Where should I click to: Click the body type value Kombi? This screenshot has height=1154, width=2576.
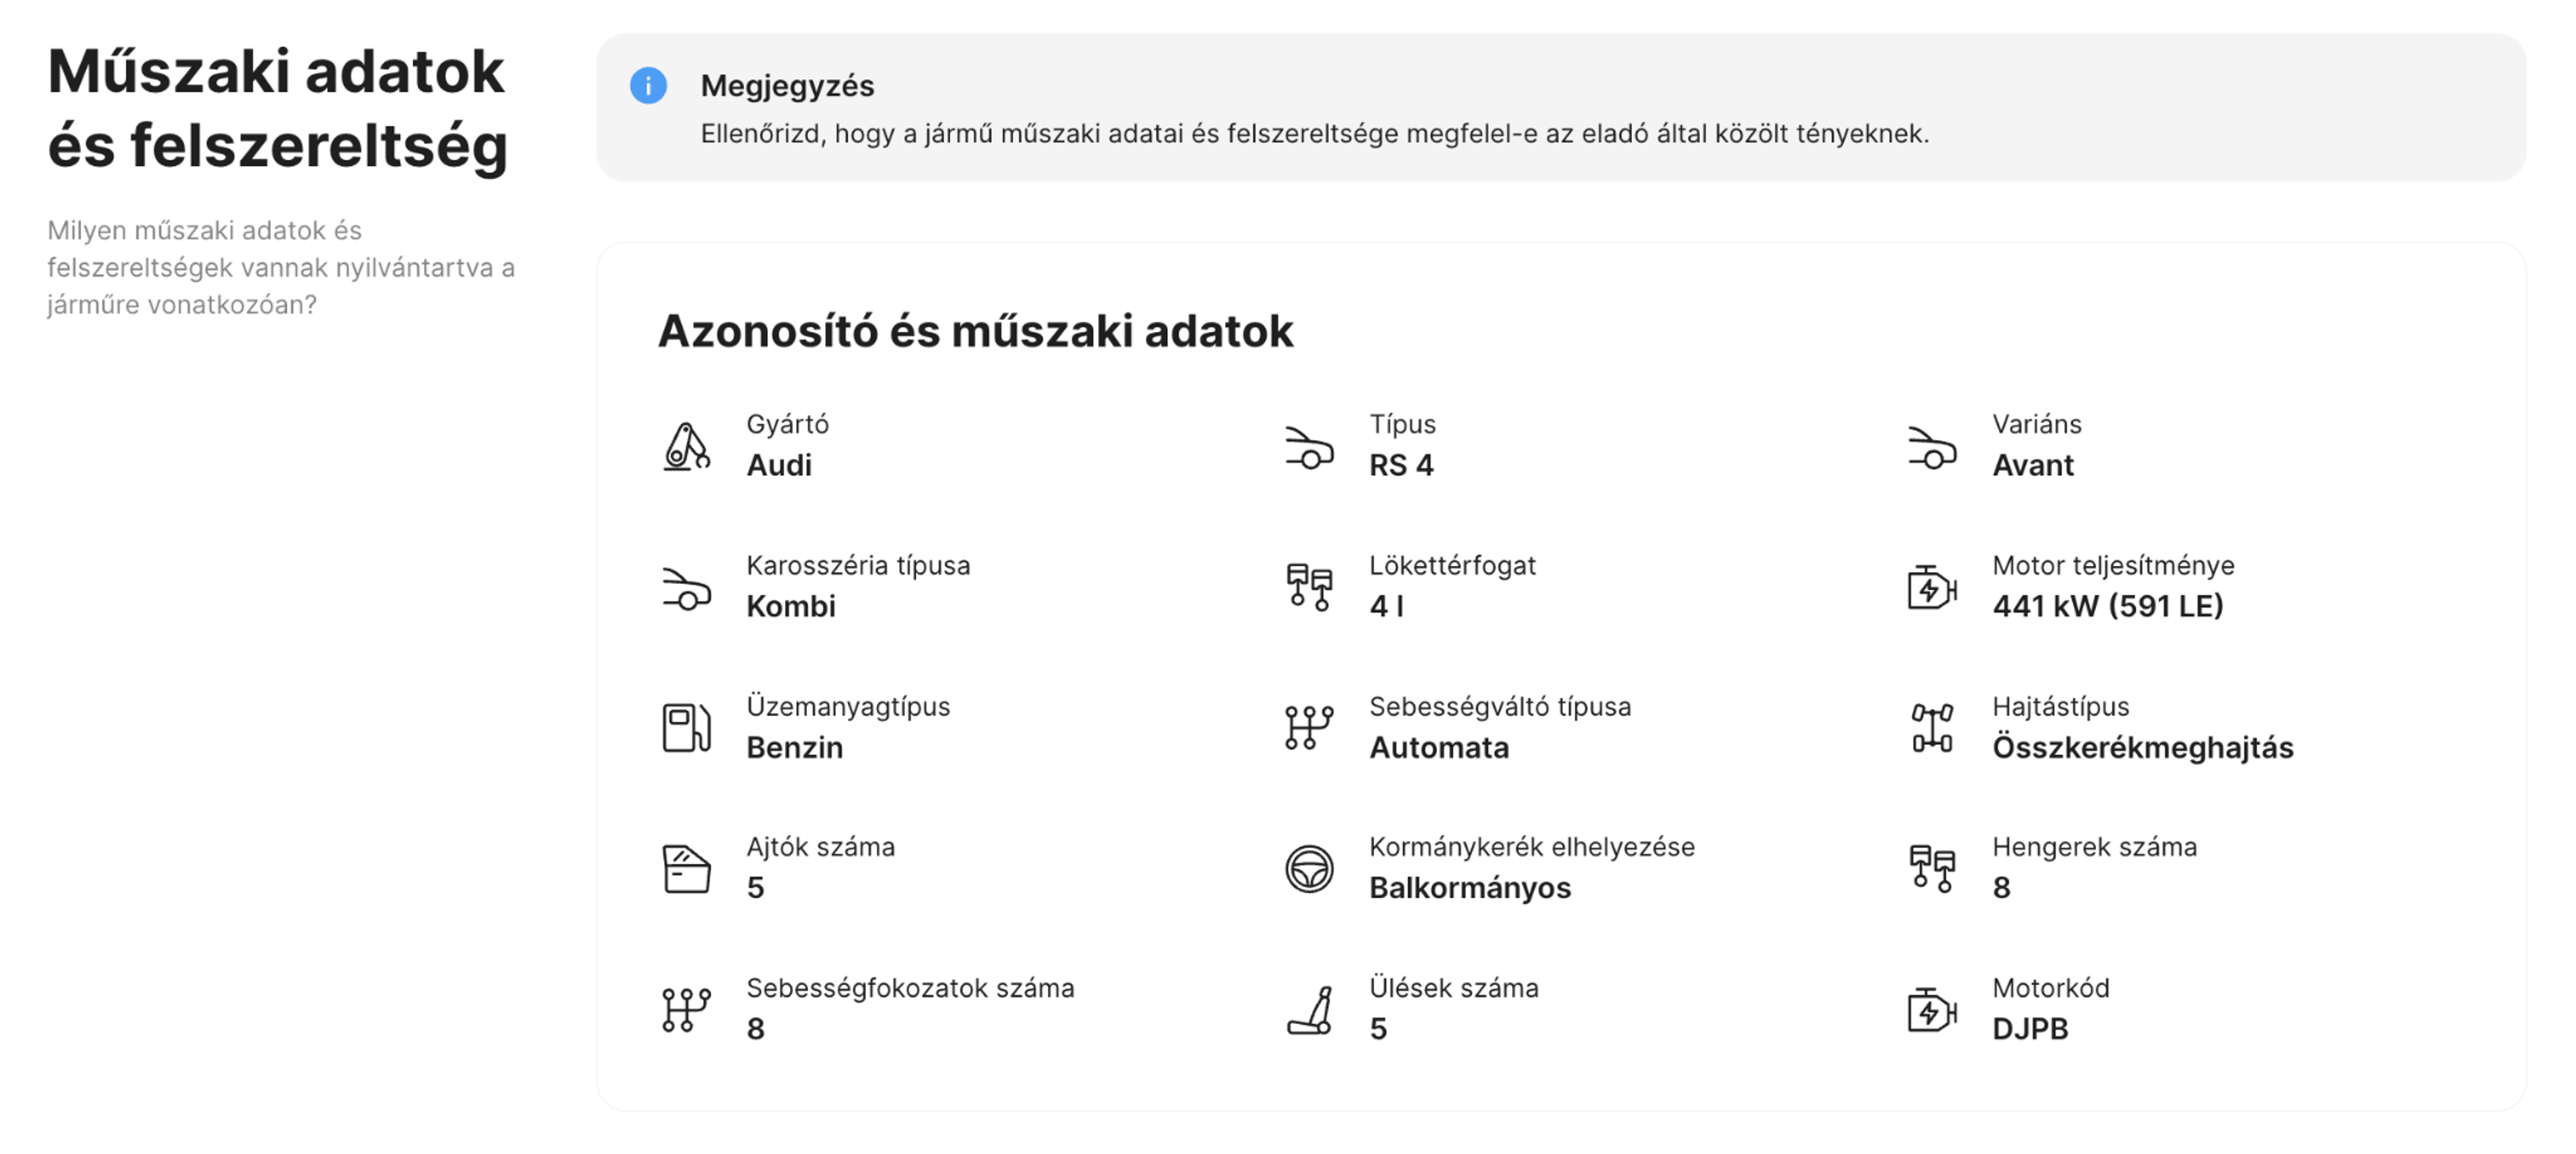pos(791,606)
